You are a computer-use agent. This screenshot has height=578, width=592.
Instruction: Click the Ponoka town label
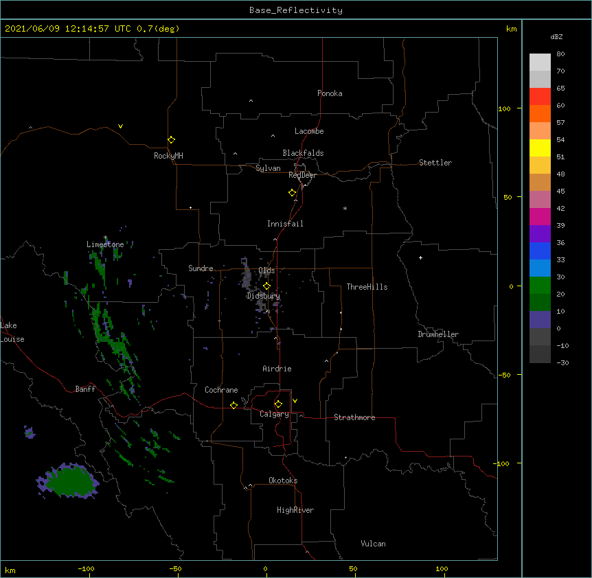[330, 93]
